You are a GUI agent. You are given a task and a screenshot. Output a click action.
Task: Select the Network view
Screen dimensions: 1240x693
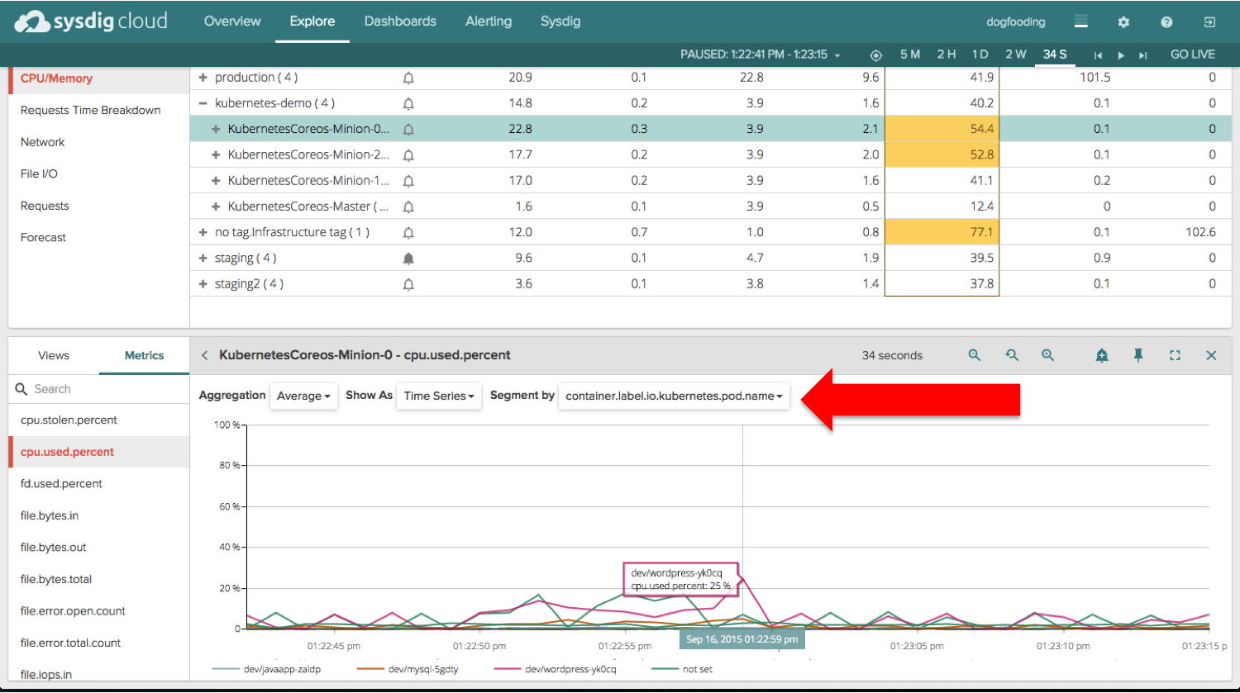[43, 142]
